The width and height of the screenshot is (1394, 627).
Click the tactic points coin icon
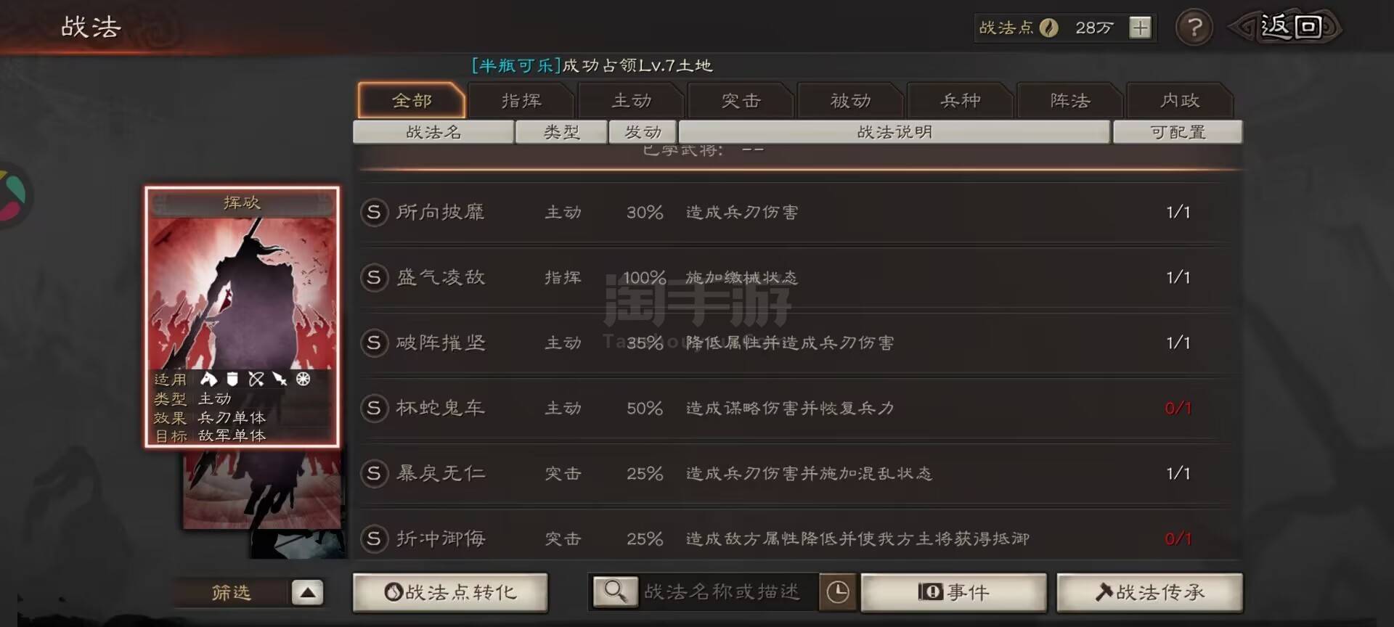pyautogui.click(x=1048, y=28)
